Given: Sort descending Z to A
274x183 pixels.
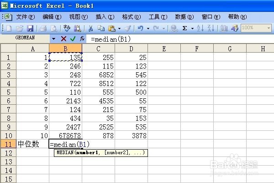Looking at the screenshot, I should (x=211, y=28).
